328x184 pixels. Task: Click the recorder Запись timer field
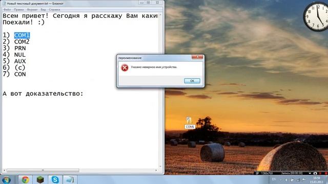(x=292, y=173)
